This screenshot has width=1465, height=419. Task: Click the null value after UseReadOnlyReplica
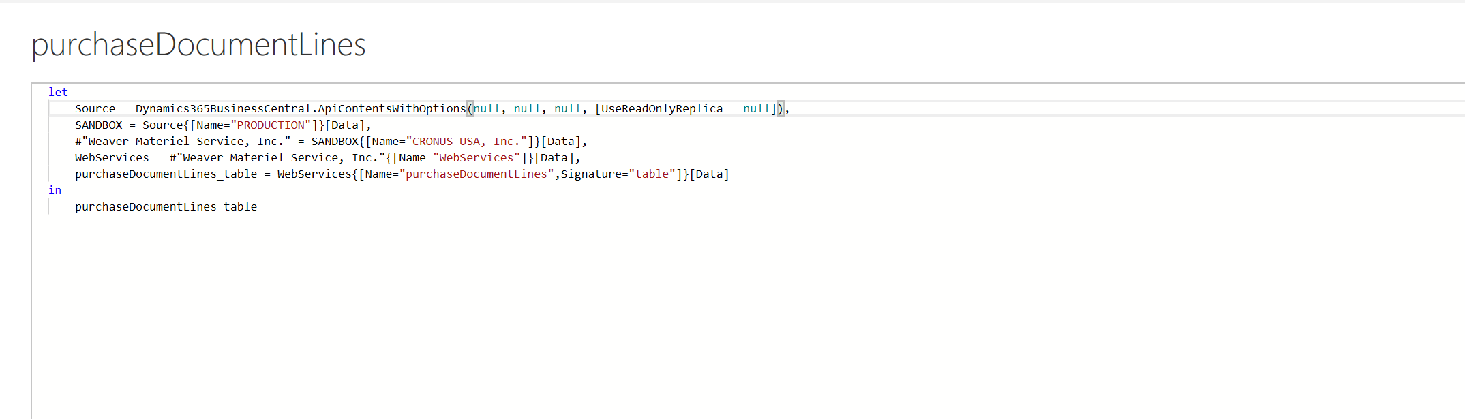click(756, 108)
